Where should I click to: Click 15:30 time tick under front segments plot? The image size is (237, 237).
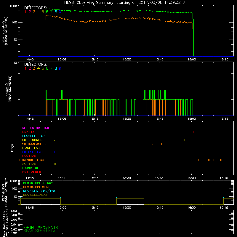click(127, 60)
